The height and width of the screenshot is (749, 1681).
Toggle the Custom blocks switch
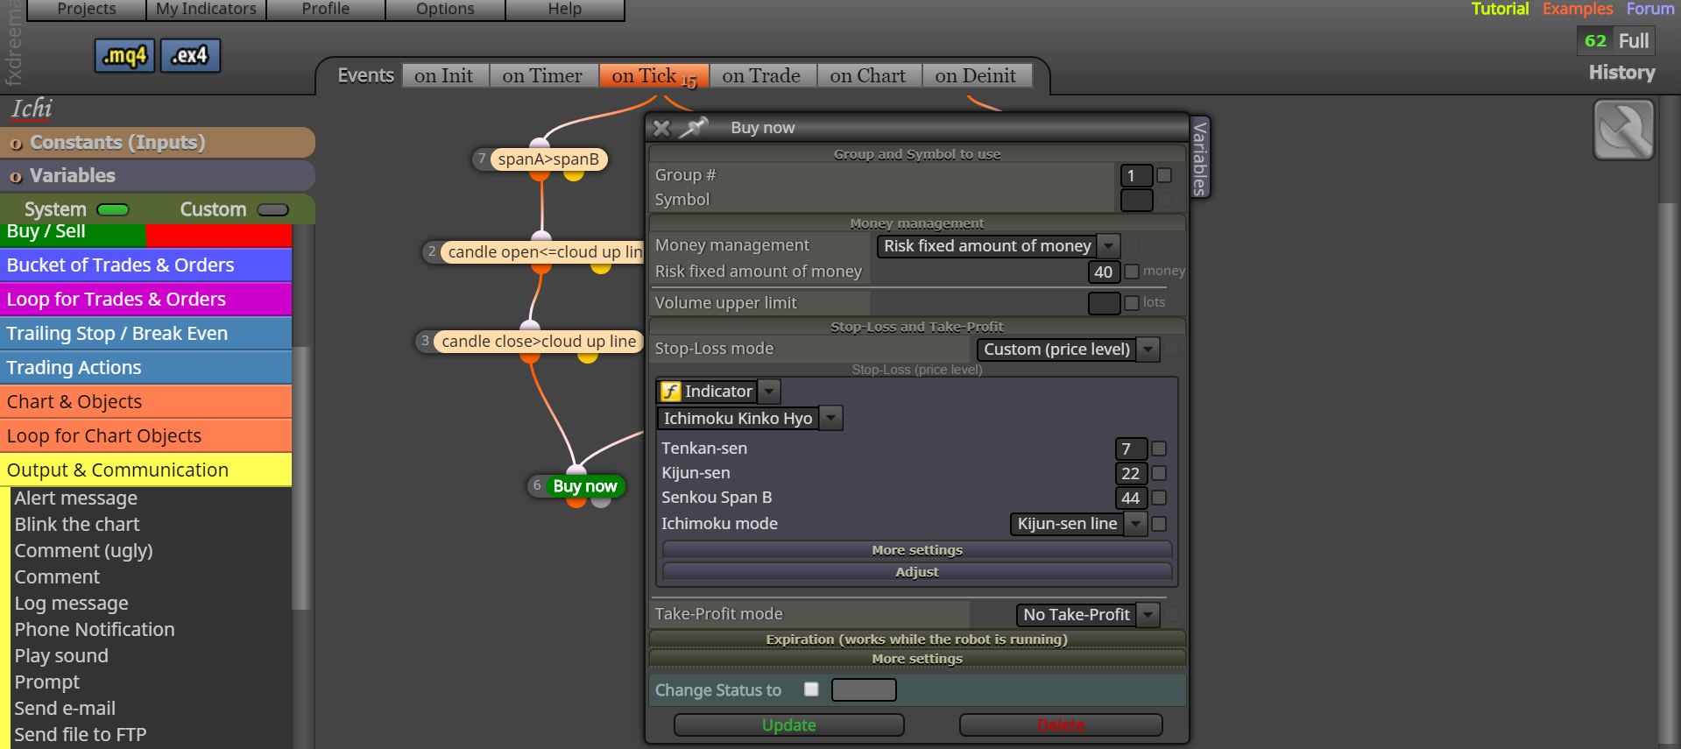tap(273, 210)
